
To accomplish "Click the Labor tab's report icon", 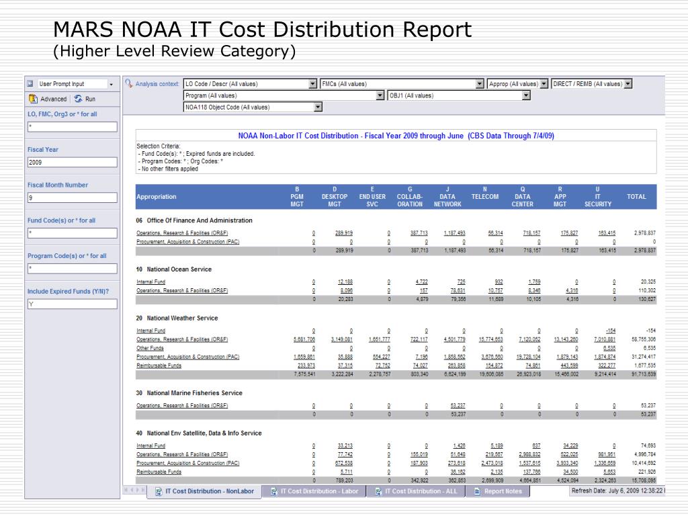I will (x=274, y=491).
